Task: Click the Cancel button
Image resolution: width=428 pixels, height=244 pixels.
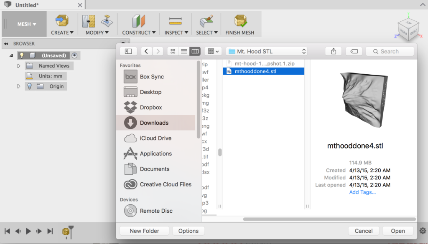Action: pyautogui.click(x=364, y=231)
